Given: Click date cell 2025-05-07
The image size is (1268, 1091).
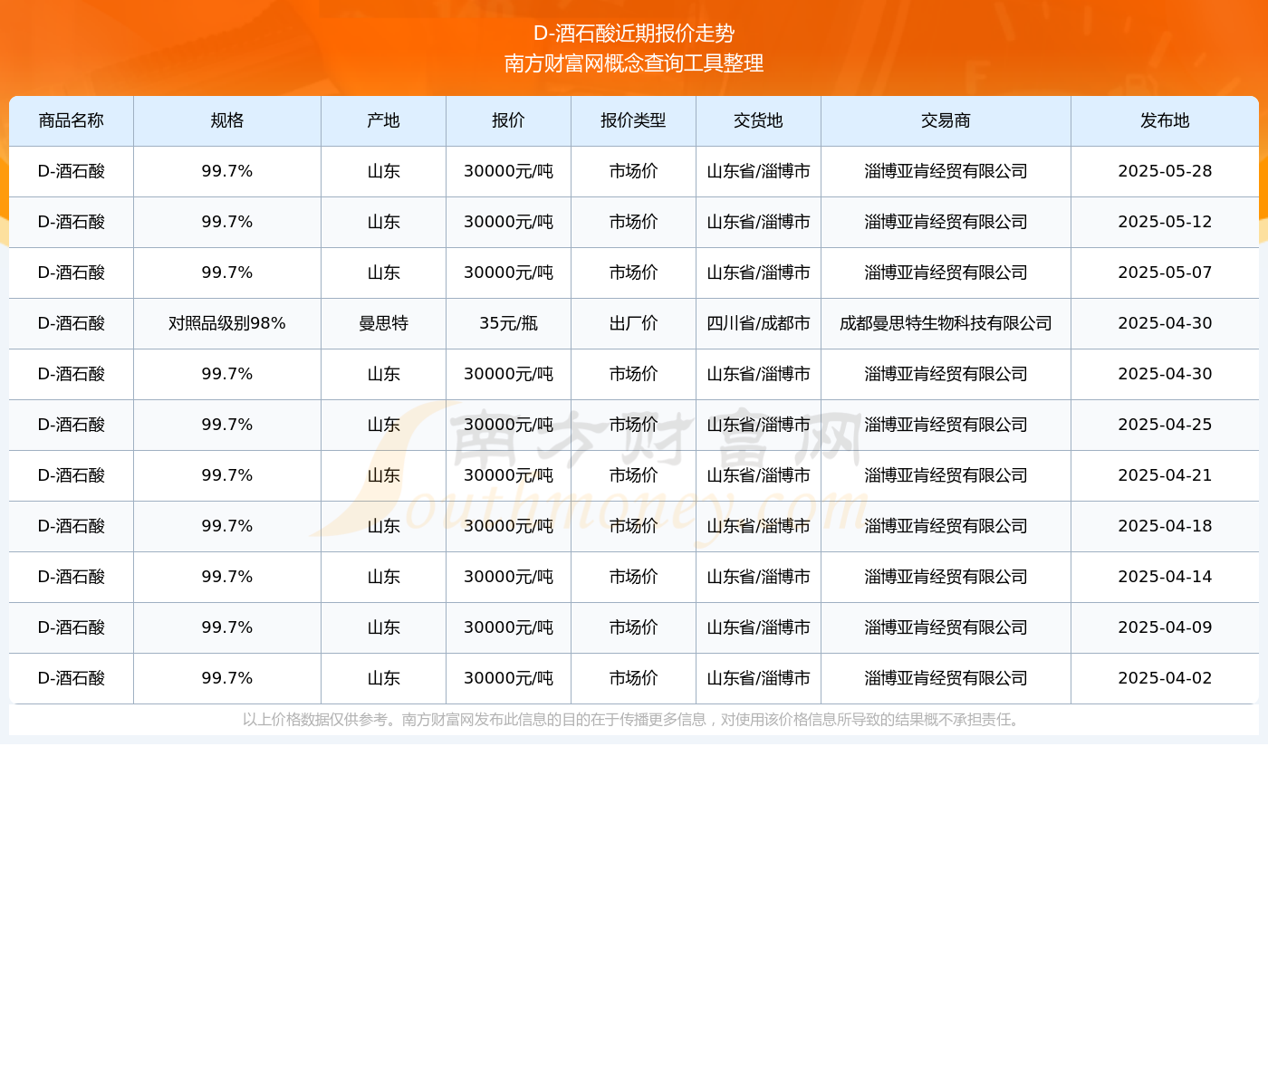Looking at the screenshot, I should click(1166, 273).
